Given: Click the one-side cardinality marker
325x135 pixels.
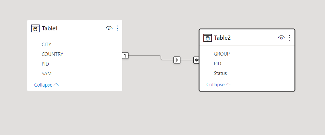Looking at the screenshot, I should click(x=125, y=56).
